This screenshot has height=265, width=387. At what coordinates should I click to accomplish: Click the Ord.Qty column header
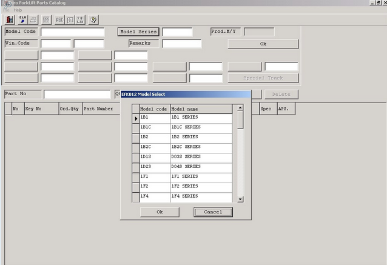(71, 109)
